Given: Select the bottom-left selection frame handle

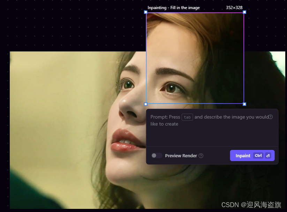Looking at the screenshot, I should click(146, 104).
